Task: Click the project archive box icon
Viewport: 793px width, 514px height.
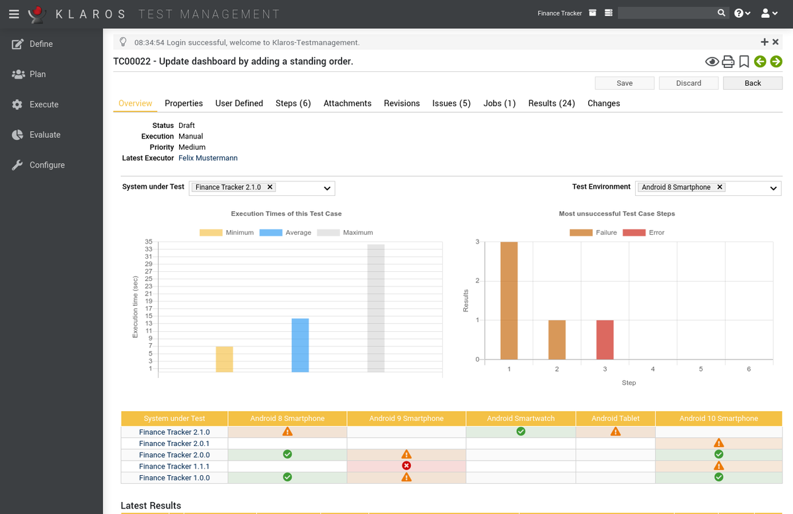Action: point(593,13)
